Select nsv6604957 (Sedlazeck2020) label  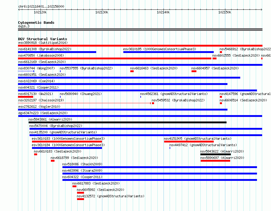coord(215,68)
